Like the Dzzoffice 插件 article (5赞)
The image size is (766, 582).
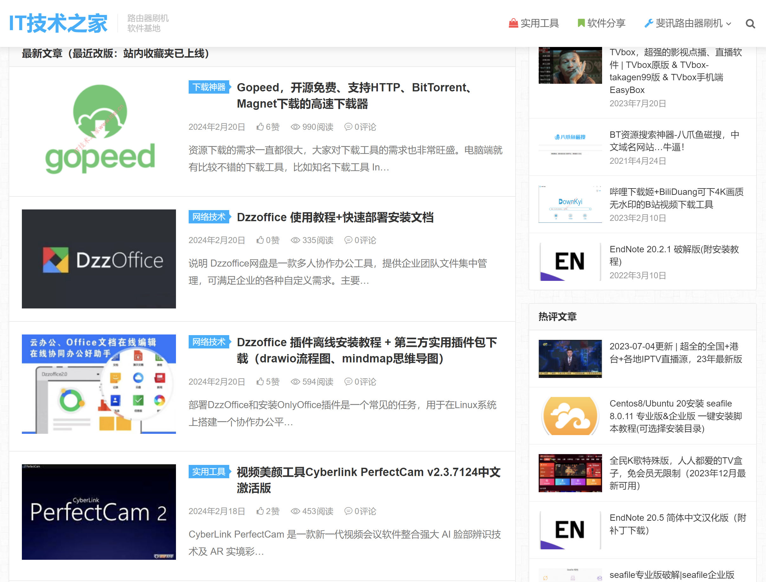tap(260, 381)
